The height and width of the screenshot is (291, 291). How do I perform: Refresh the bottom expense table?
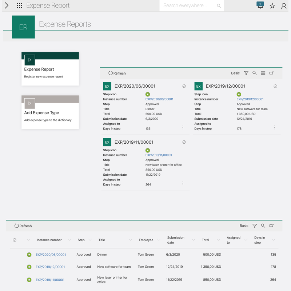23,226
